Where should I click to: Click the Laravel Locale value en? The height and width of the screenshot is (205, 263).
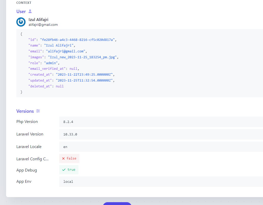(65, 147)
